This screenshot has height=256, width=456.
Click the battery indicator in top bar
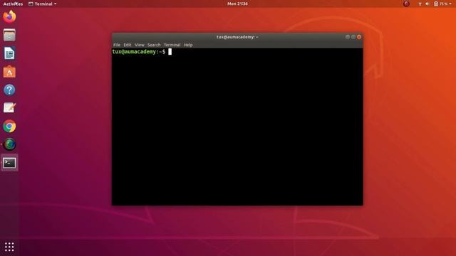[440, 4]
